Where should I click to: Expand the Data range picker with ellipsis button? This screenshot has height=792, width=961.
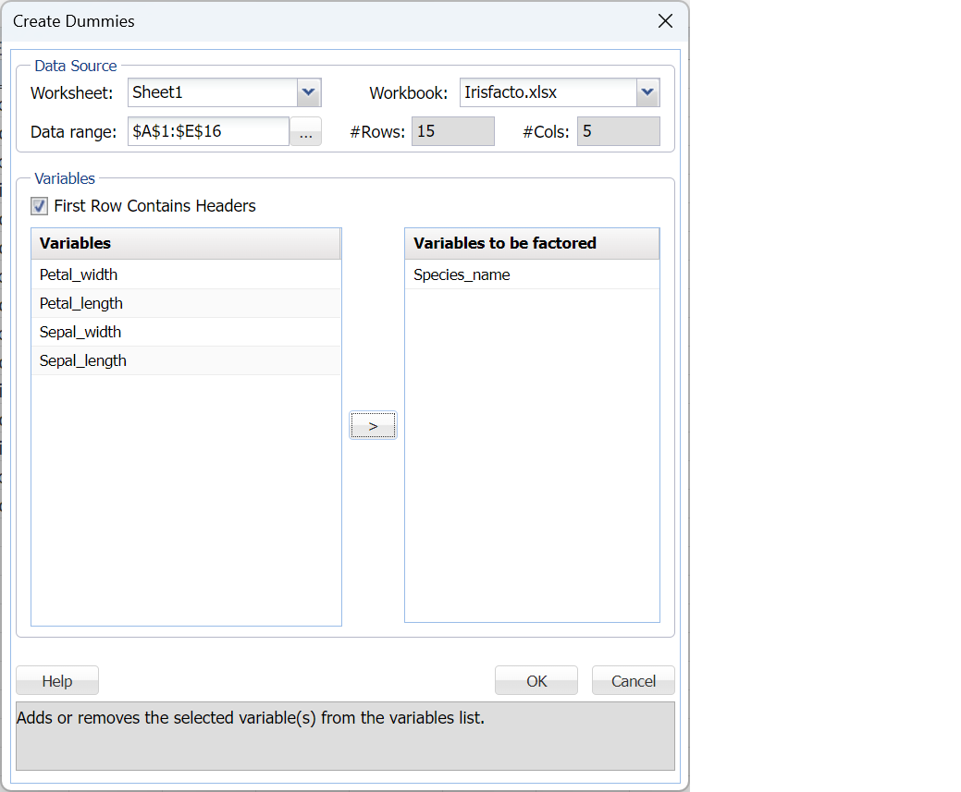click(x=306, y=131)
